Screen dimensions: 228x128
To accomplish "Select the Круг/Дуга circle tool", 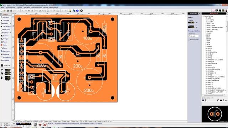I will [x=6, y=30].
